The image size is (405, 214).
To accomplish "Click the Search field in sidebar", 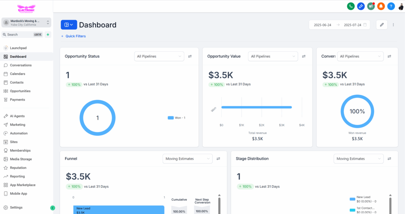I will pyautogui.click(x=22, y=35).
